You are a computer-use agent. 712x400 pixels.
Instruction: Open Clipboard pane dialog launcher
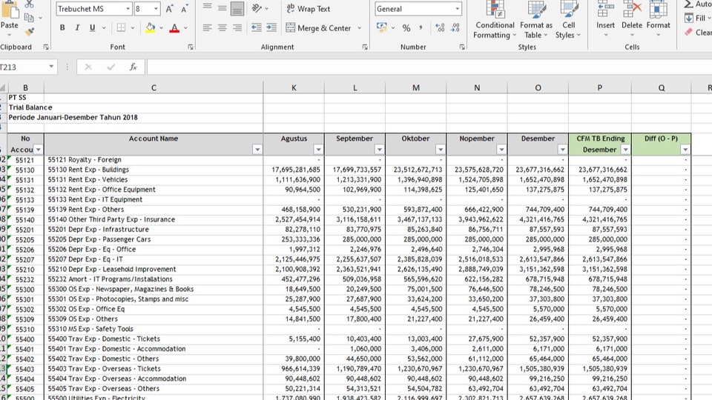click(46, 47)
